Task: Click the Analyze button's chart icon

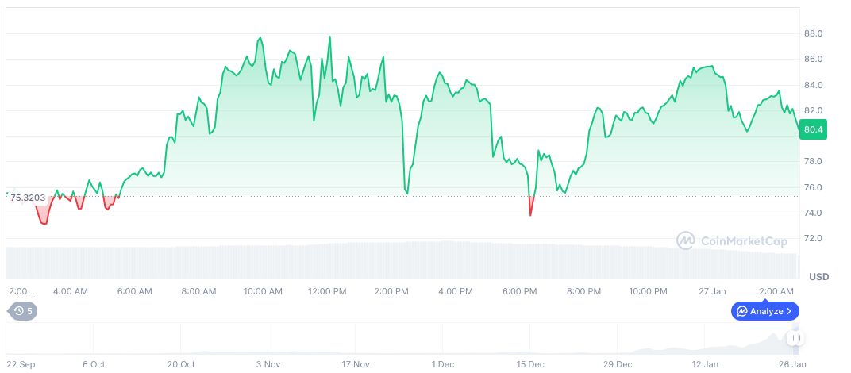Action: pyautogui.click(x=741, y=311)
